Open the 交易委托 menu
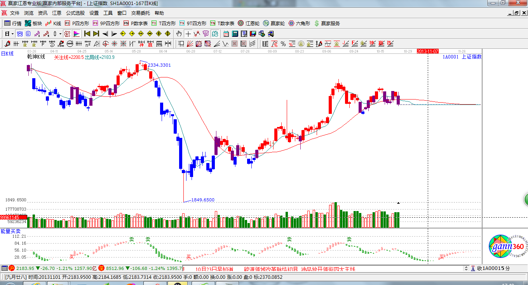Image resolution: width=528 pixels, height=285 pixels. click(x=140, y=13)
